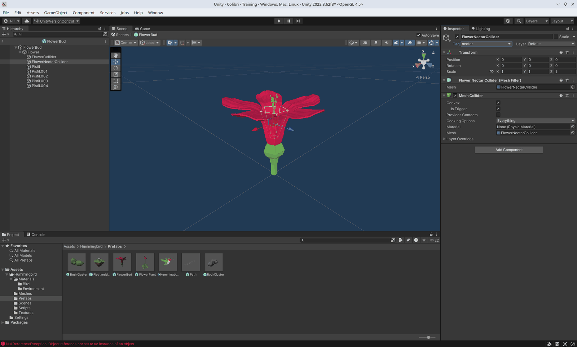This screenshot has width=577, height=347.
Task: Toggle Mesh Collider enabled checkbox
Action: tap(455, 95)
